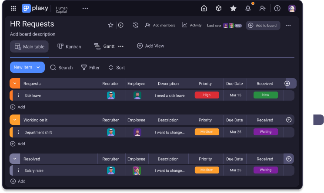Screen dimensions: 324x193
Task: Switch to the Kanban view tab
Action: coord(69,46)
